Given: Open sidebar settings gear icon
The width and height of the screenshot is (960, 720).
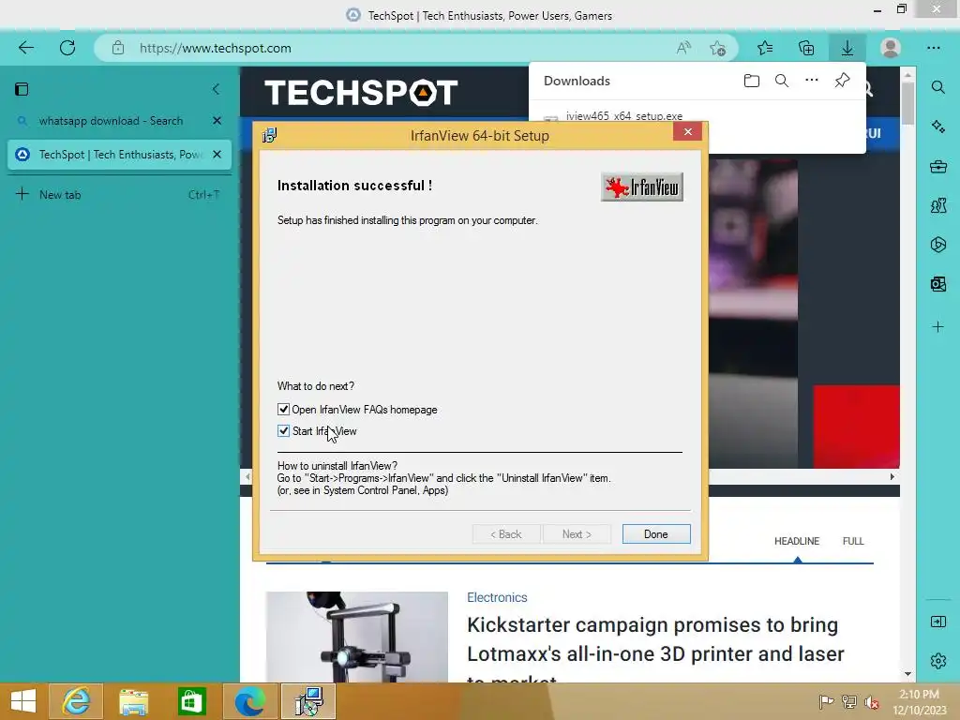Looking at the screenshot, I should pyautogui.click(x=937, y=661).
